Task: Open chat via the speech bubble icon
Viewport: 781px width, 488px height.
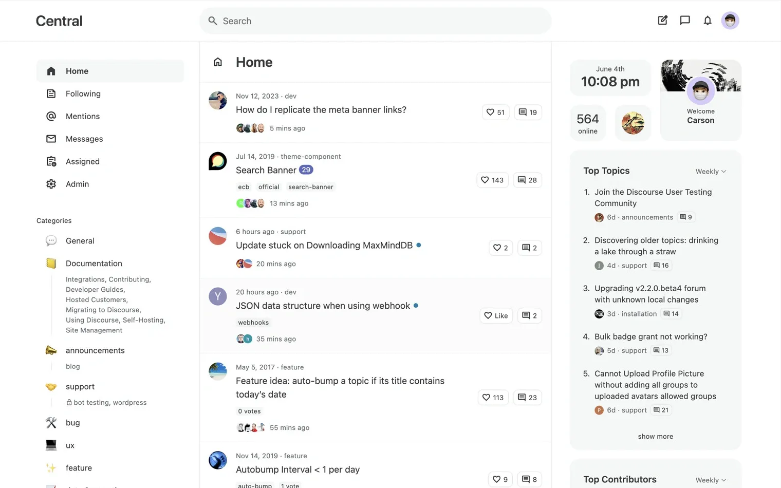Action: click(685, 21)
